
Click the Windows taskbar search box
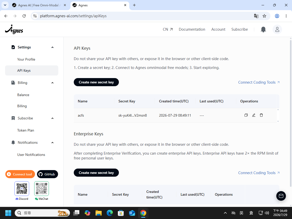click(x=42, y=213)
